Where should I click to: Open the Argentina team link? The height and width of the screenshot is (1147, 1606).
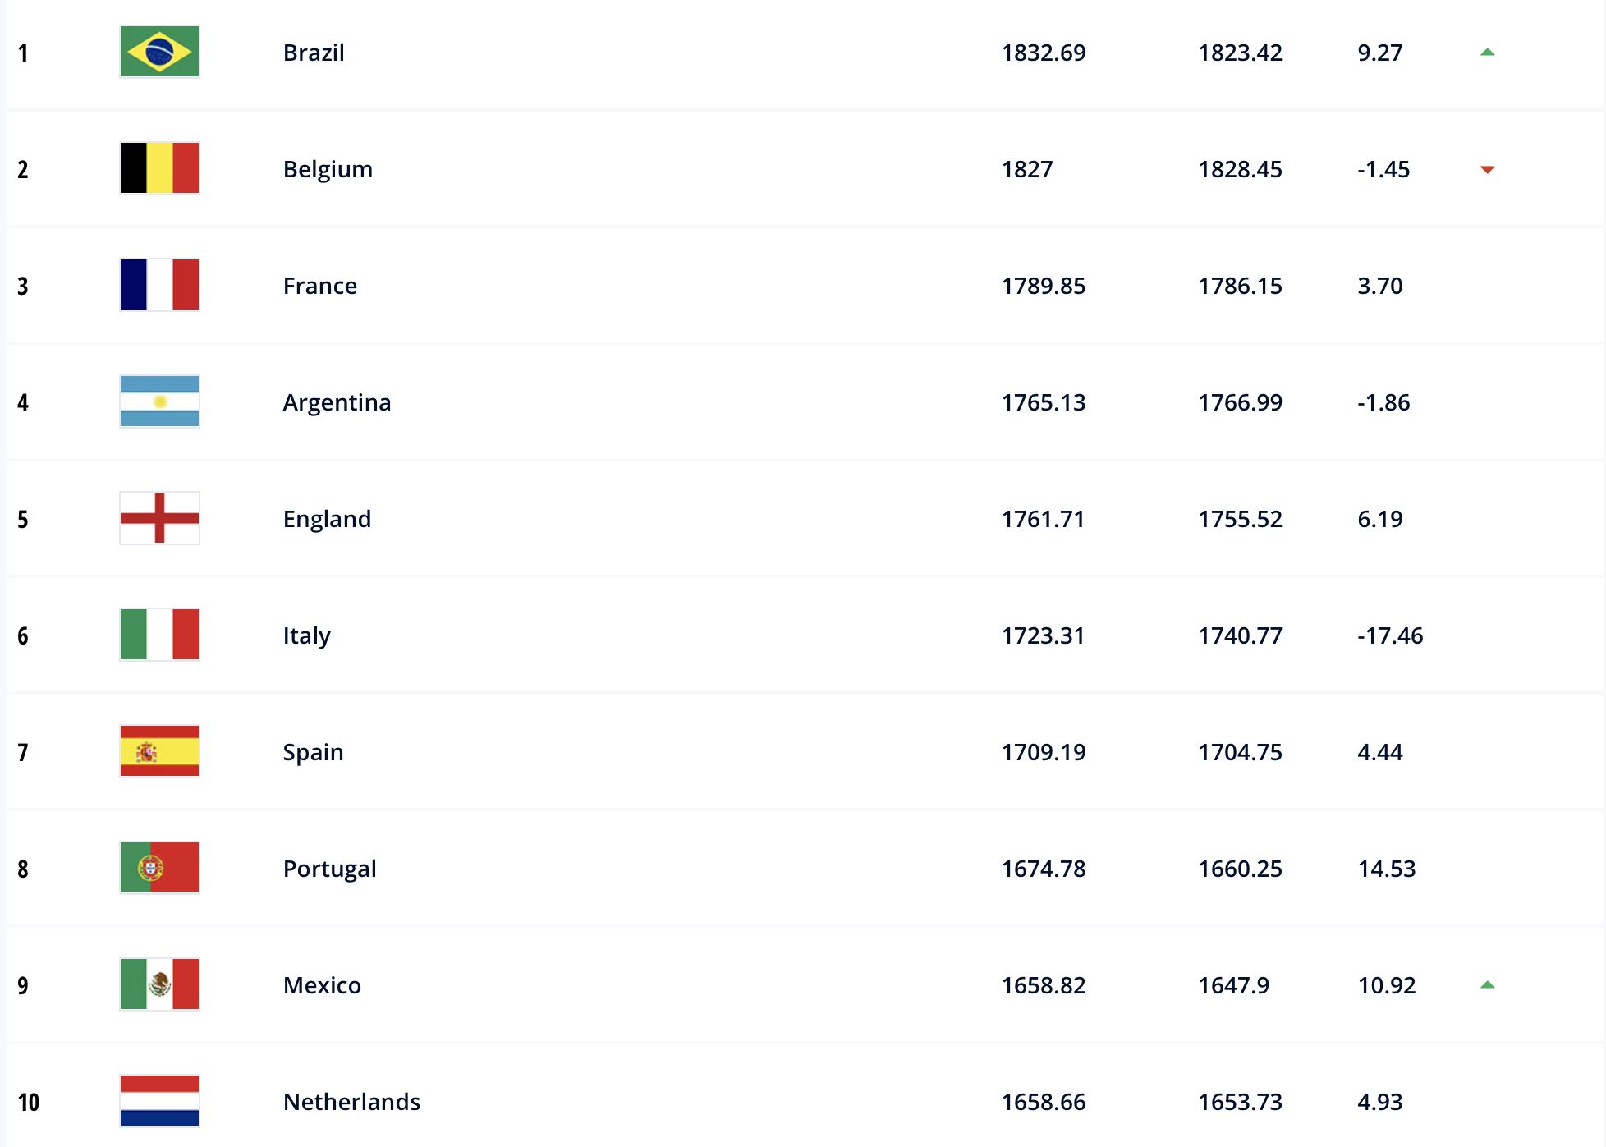pos(337,402)
